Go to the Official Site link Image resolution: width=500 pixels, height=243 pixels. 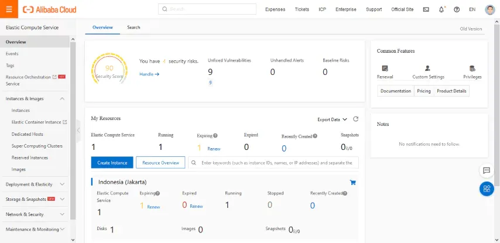[402, 9]
